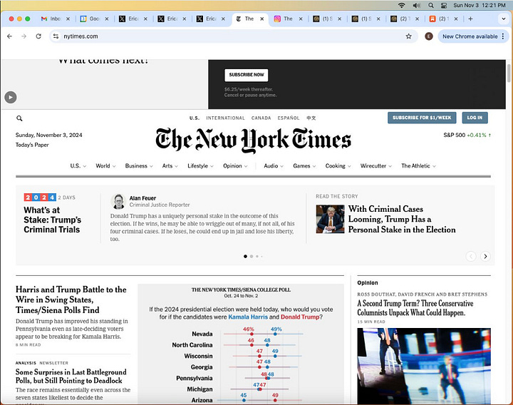The width and height of the screenshot is (513, 405).
Task: Click the browser forward arrow
Action: click(x=24, y=36)
